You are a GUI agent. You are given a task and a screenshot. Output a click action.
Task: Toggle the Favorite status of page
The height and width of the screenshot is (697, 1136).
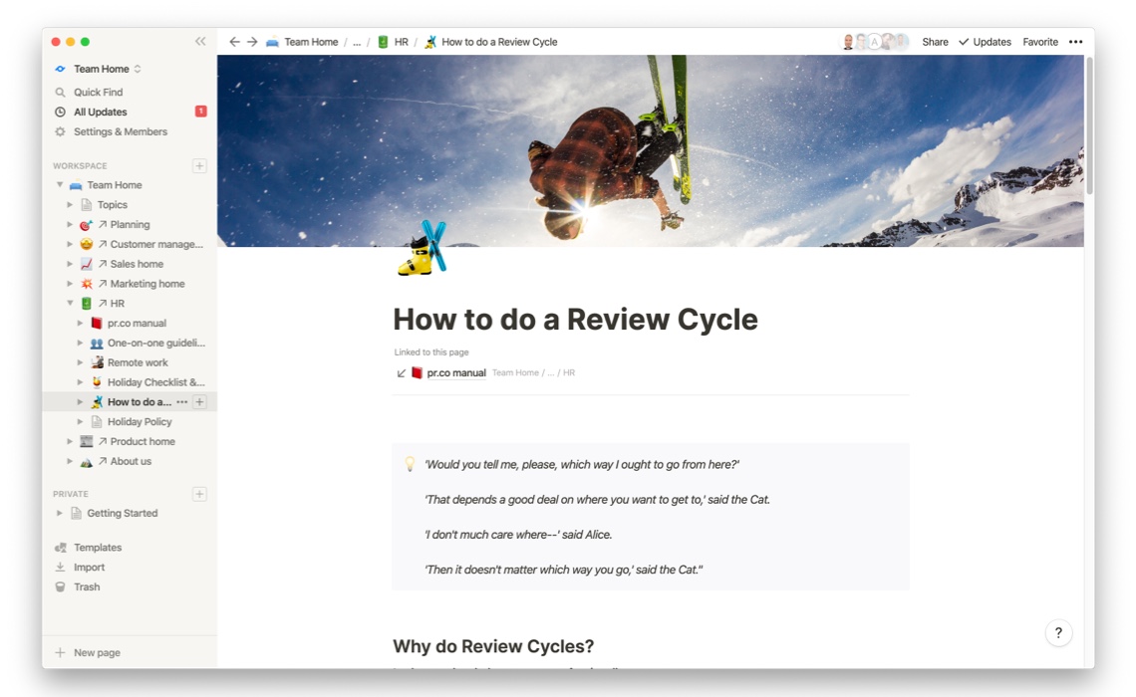(1040, 42)
